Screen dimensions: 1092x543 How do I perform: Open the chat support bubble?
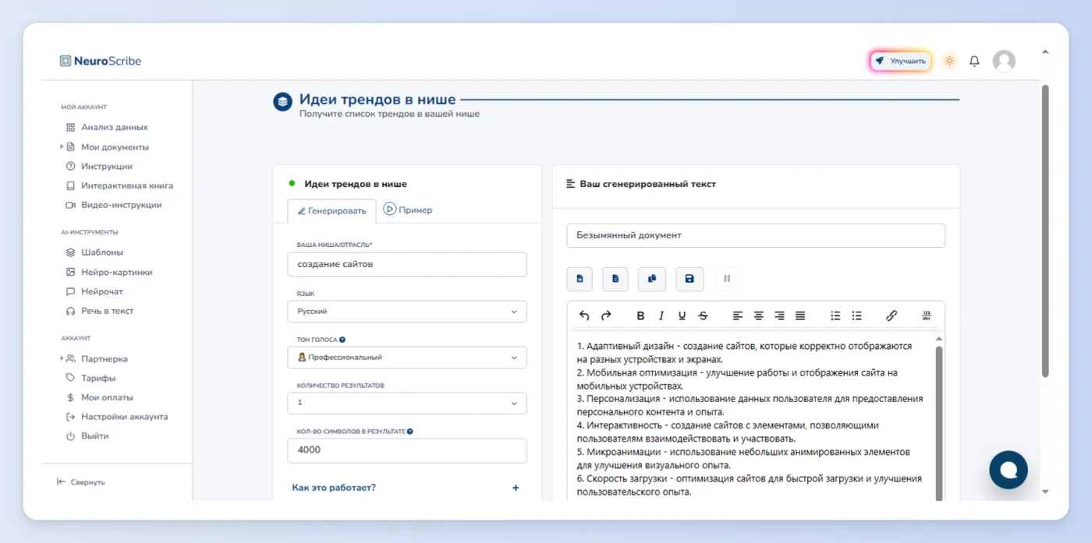(x=1009, y=469)
